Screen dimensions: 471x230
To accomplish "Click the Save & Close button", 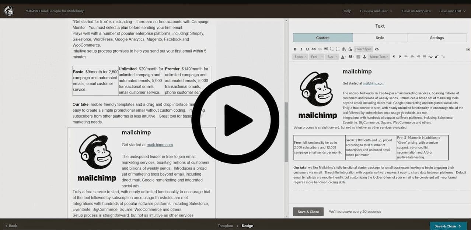I will 308,212.
